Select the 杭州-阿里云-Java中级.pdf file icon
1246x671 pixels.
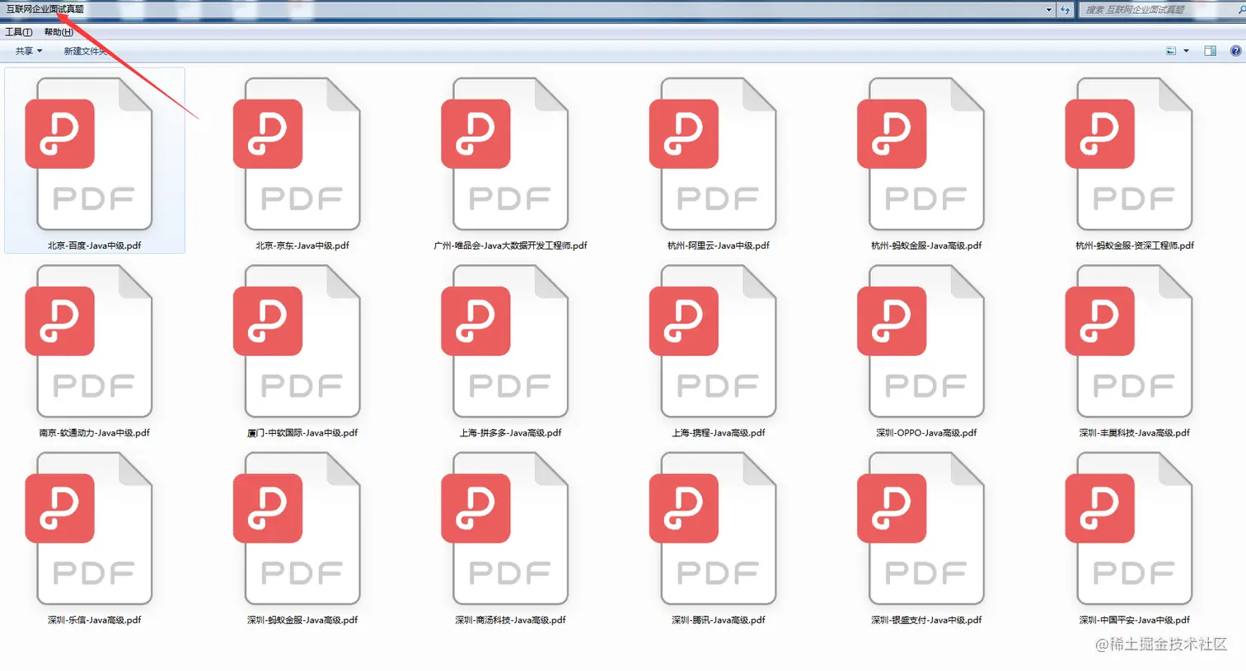click(x=713, y=154)
